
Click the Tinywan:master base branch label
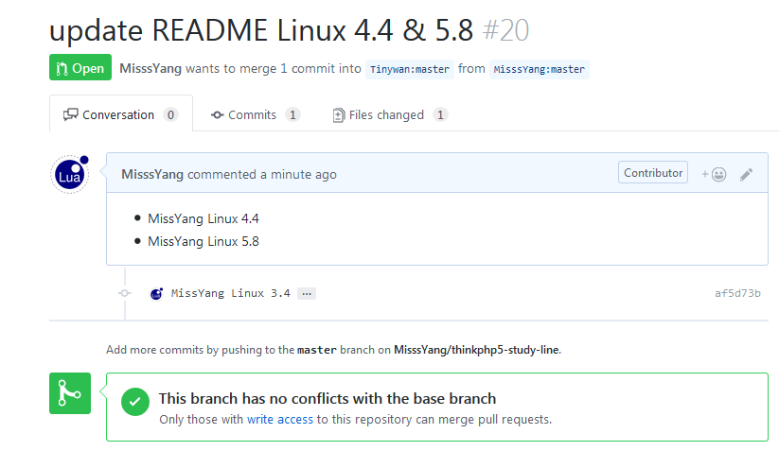pyautogui.click(x=410, y=69)
